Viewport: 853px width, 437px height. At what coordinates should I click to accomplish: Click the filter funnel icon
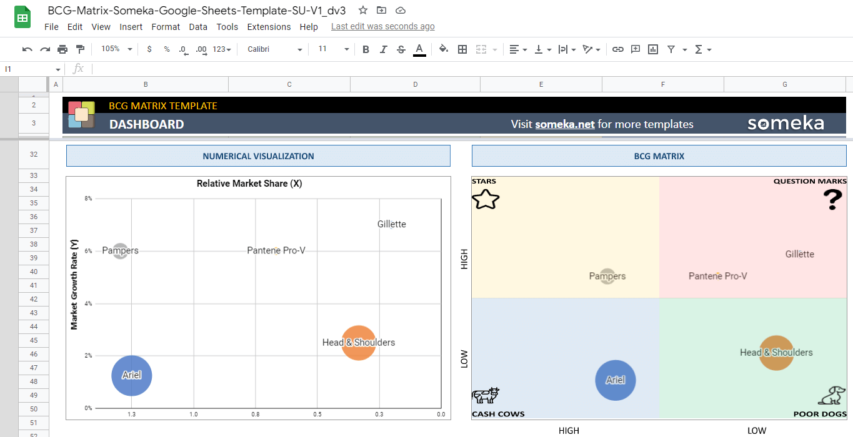pos(671,49)
